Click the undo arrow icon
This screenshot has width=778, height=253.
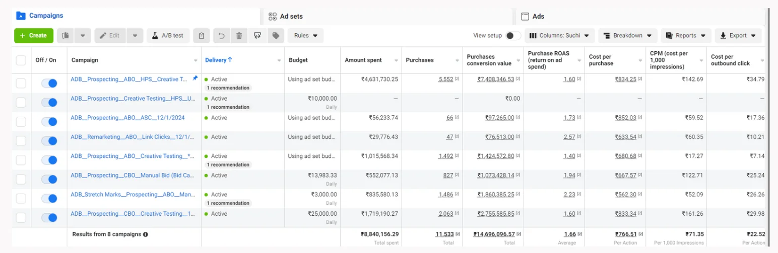[221, 36]
